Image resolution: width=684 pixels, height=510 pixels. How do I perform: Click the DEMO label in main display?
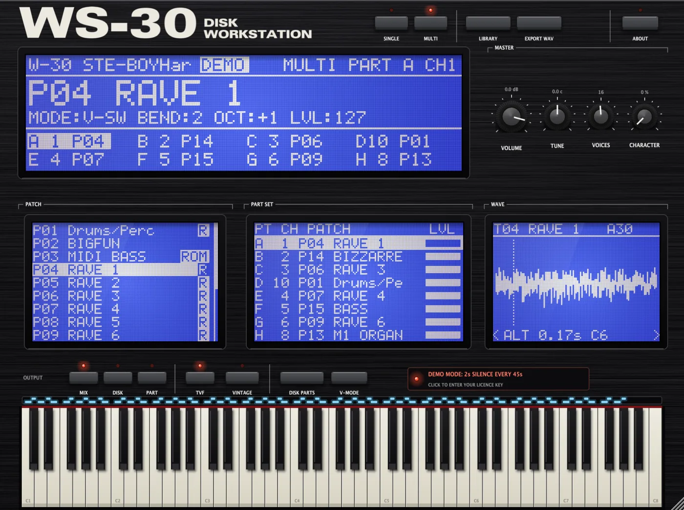tap(224, 65)
